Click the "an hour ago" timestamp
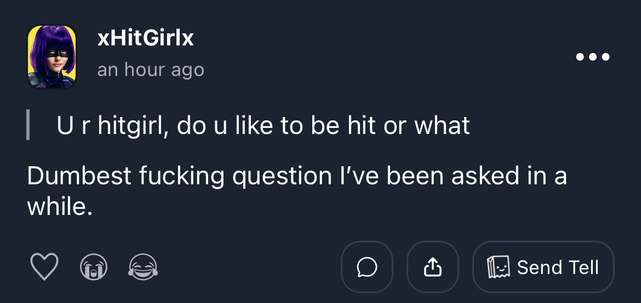The height and width of the screenshot is (303, 641). [x=151, y=70]
